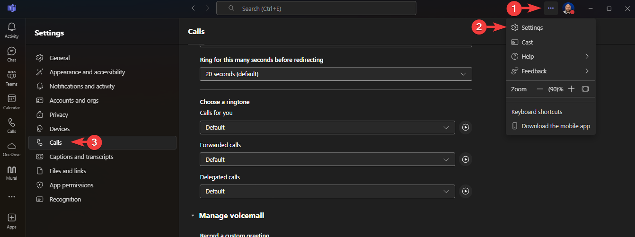Preview the Delegated calls ringtone

point(466,191)
